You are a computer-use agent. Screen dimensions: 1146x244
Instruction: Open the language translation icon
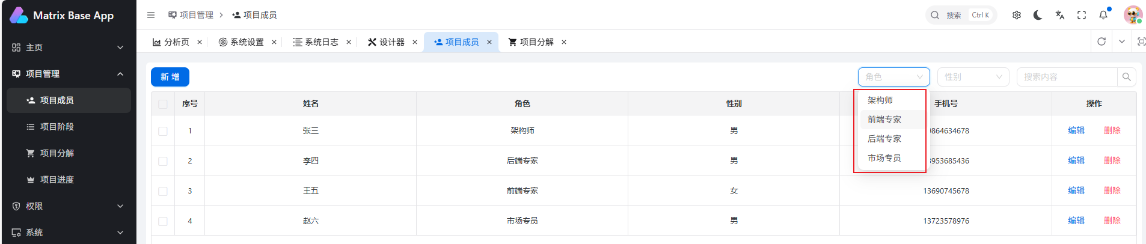coord(1059,15)
